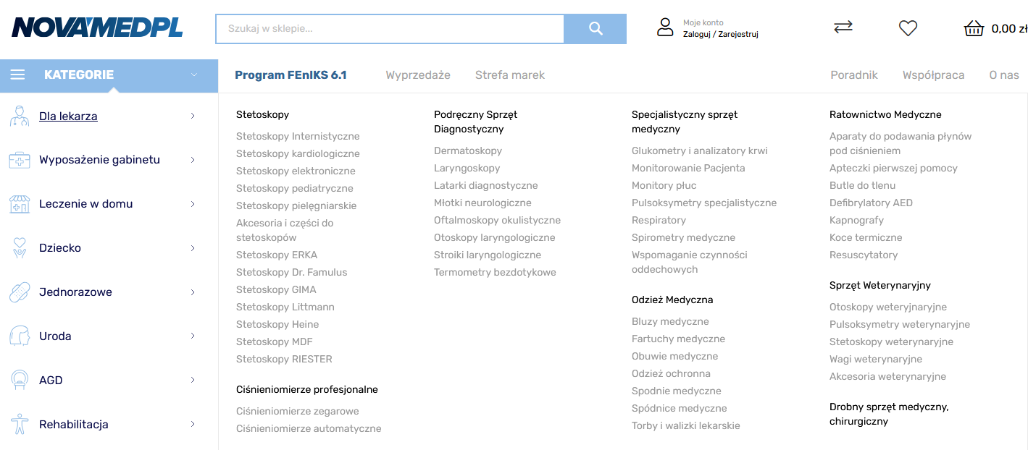Viewport: 1028px width, 450px height.
Task: Open the Wyprzedaże menu item
Action: pyautogui.click(x=418, y=75)
